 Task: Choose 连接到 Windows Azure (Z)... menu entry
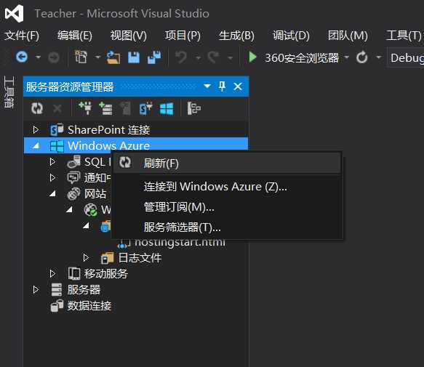[x=227, y=187]
